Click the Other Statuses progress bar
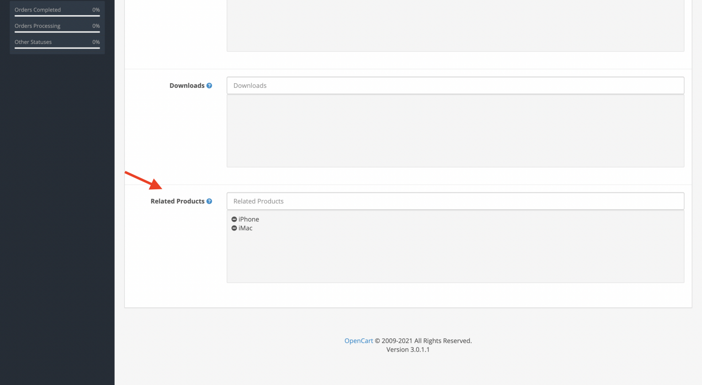This screenshot has height=385, width=702. [57, 48]
